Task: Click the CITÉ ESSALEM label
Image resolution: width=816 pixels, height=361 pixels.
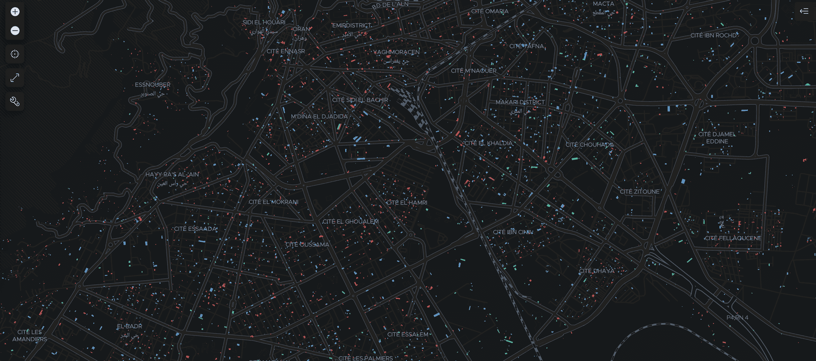Action: (x=408, y=334)
